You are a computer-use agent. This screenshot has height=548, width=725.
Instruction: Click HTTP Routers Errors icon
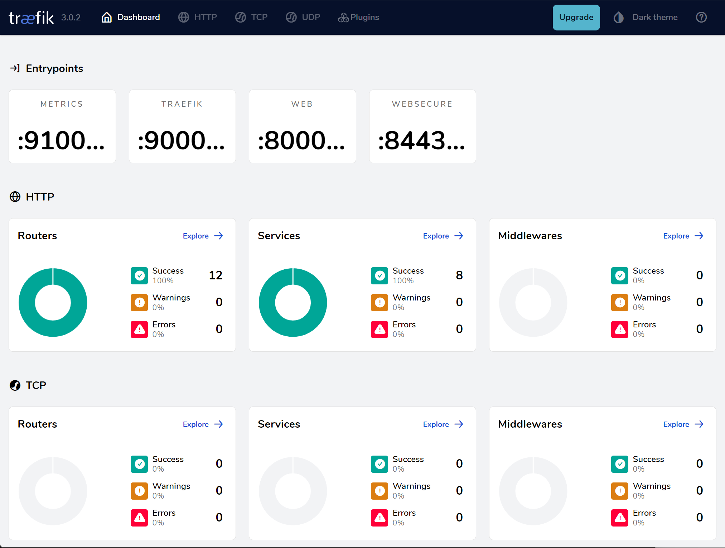click(139, 329)
